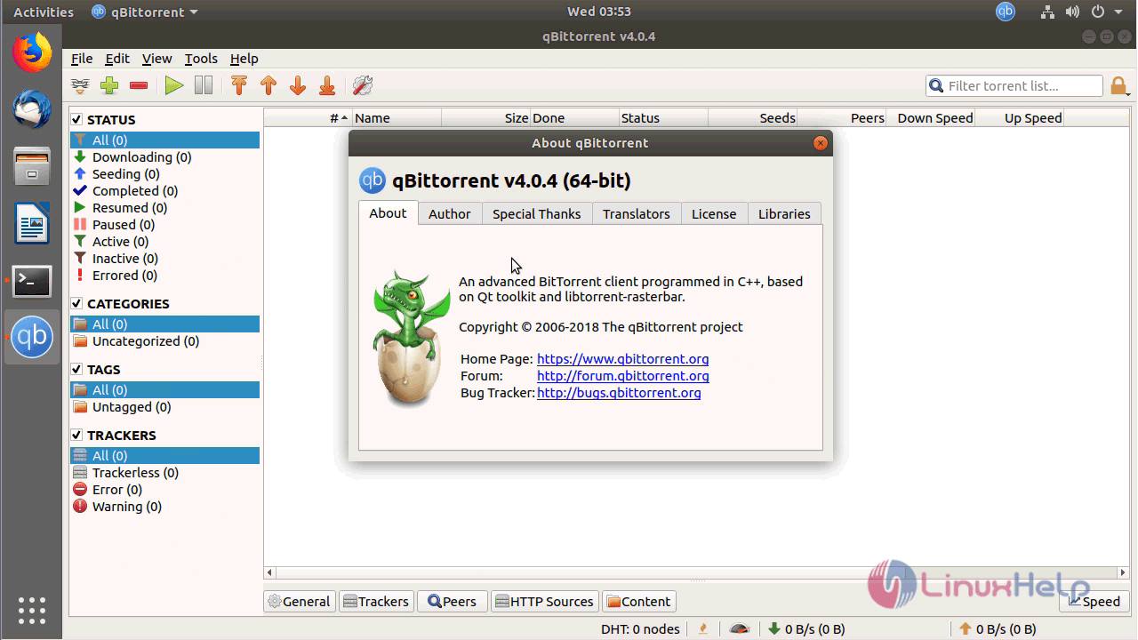This screenshot has height=640, width=1138.
Task: Select the Uncategorized (0) category
Action: 164,341
